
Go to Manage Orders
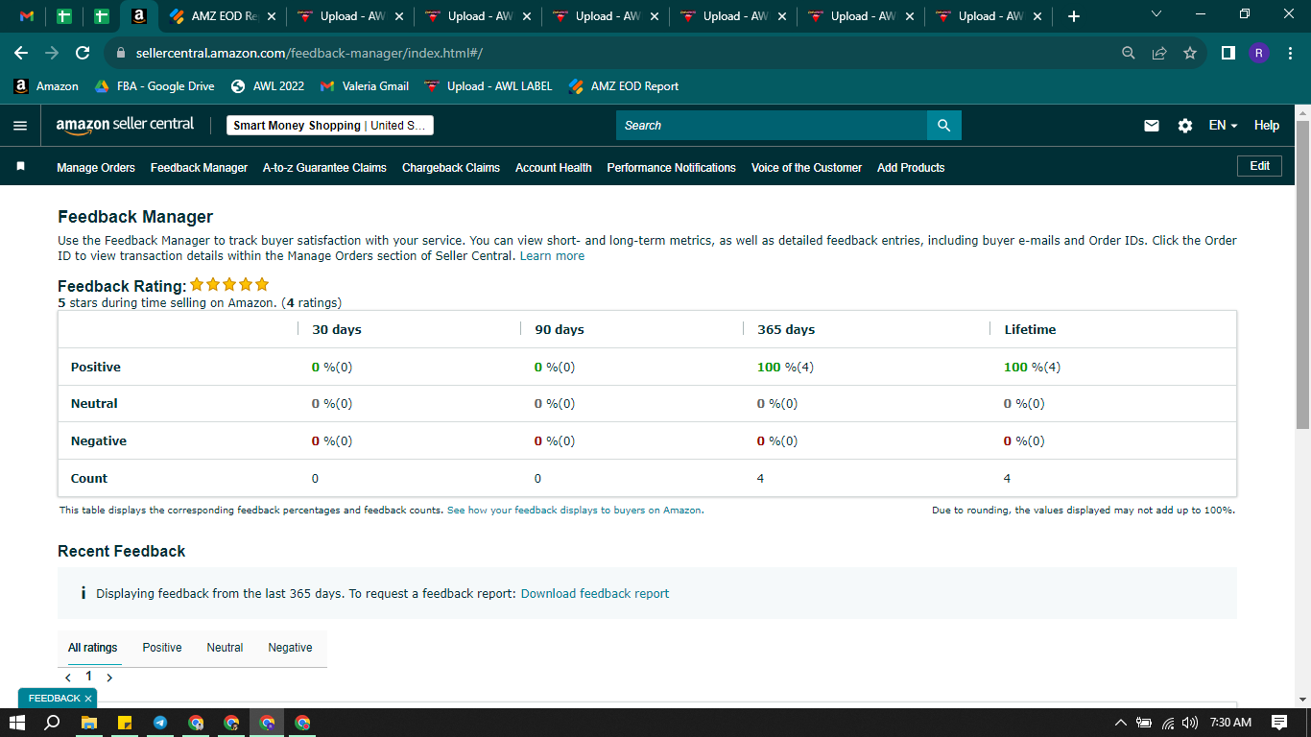pos(96,168)
